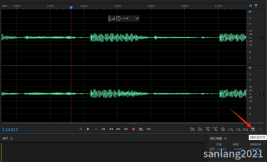The image size is (267, 162).
Task: Zoom in at the in point
Action: pos(230,130)
